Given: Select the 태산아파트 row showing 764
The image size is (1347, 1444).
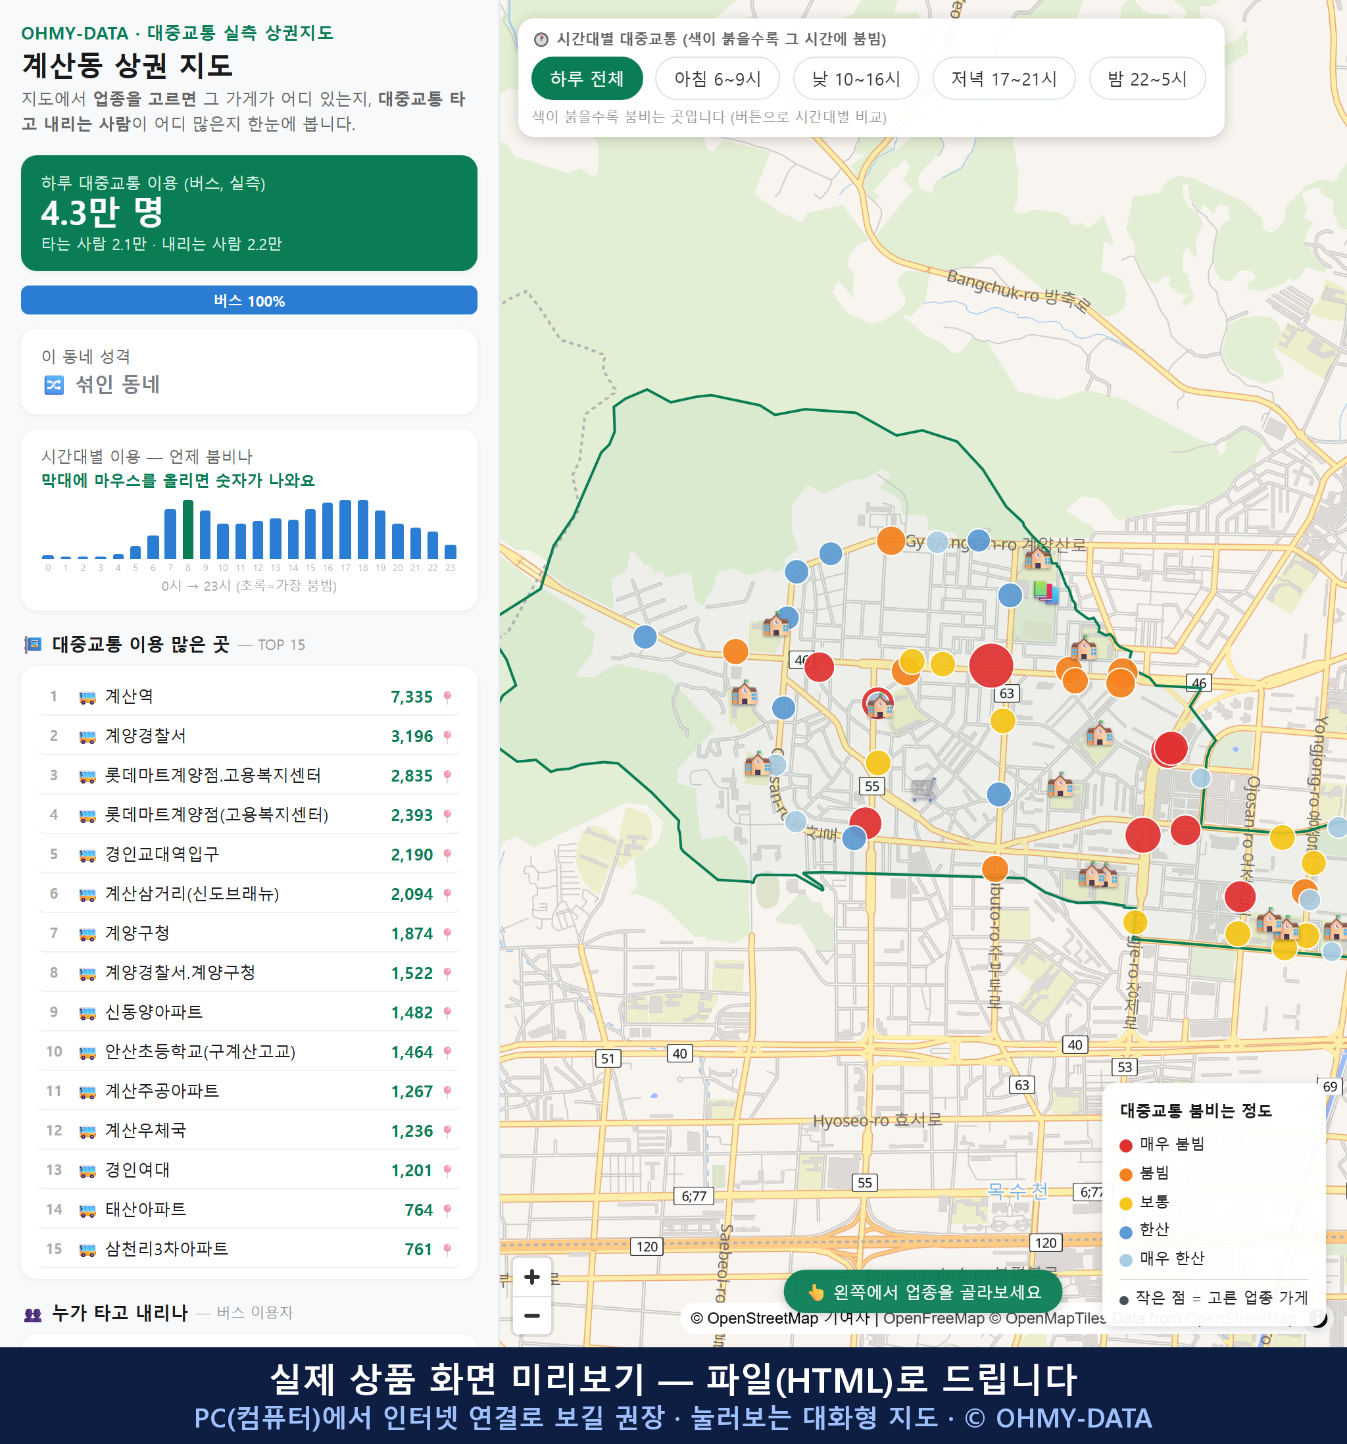Looking at the screenshot, I should (x=249, y=1209).
